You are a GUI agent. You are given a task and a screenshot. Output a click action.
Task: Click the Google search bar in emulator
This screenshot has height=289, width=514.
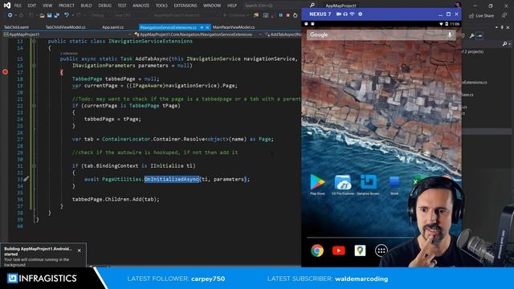[381, 35]
